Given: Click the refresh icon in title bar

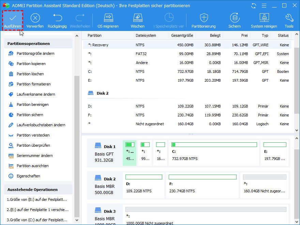Looking at the screenshot, I should coord(253,6).
